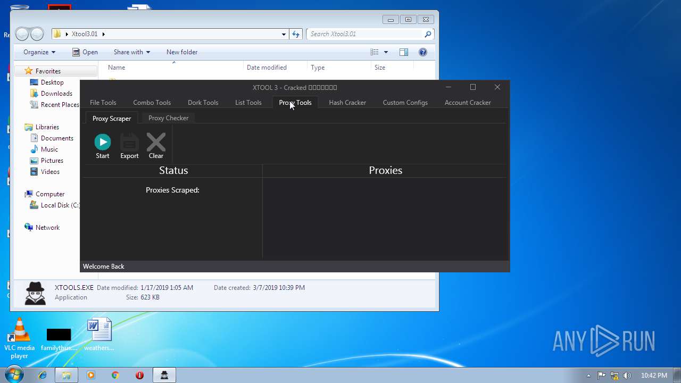Open Chrome from the taskbar
Screen dimensions: 681x383
115,375
